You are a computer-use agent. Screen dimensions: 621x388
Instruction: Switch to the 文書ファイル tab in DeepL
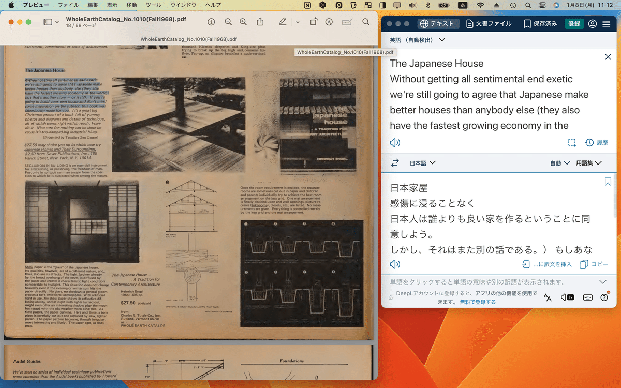point(489,24)
